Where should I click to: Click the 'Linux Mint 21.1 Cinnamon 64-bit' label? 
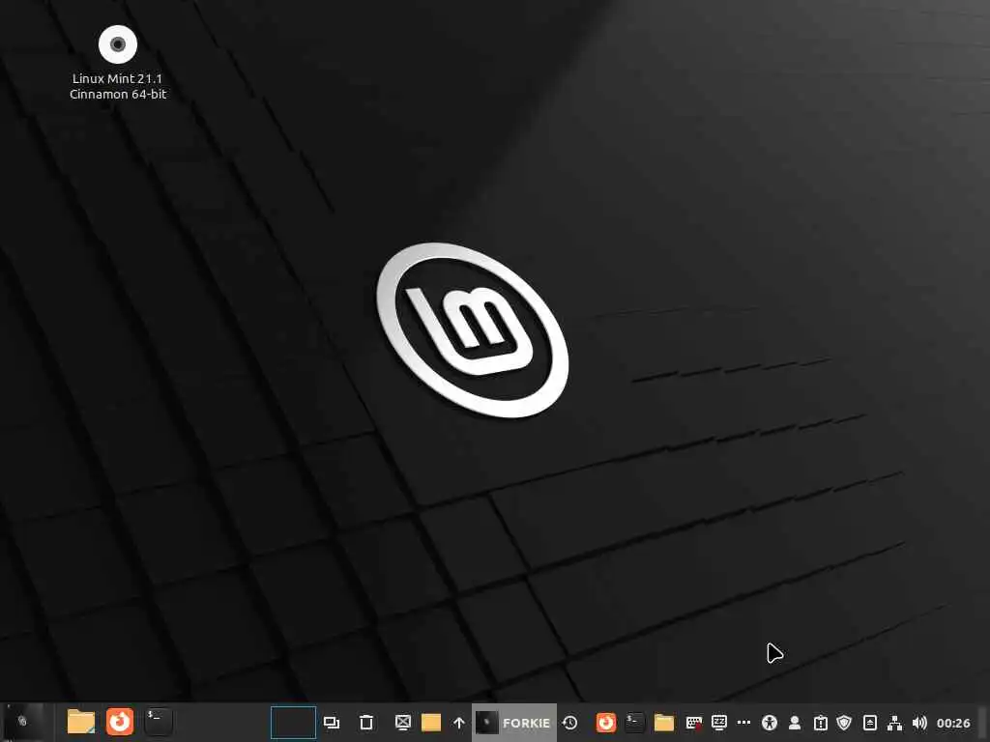click(x=118, y=86)
